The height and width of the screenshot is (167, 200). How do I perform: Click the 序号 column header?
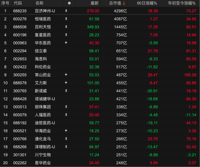click(x=5, y=3)
